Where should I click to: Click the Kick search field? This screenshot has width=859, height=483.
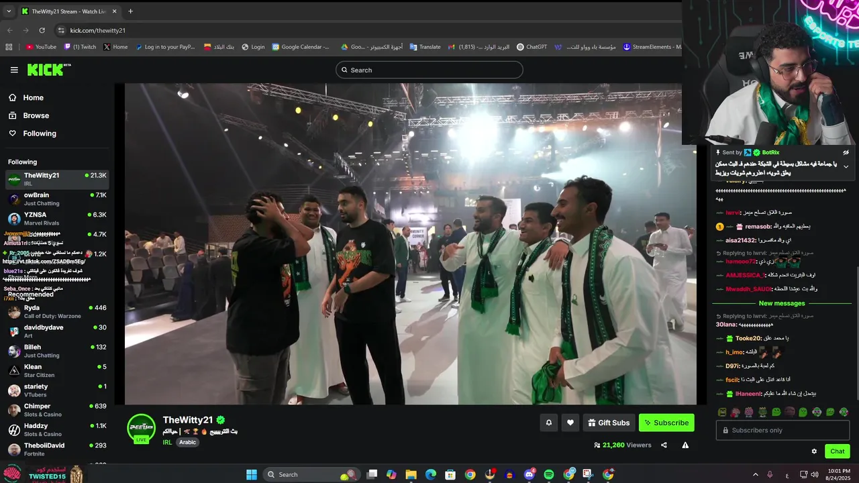coord(429,70)
